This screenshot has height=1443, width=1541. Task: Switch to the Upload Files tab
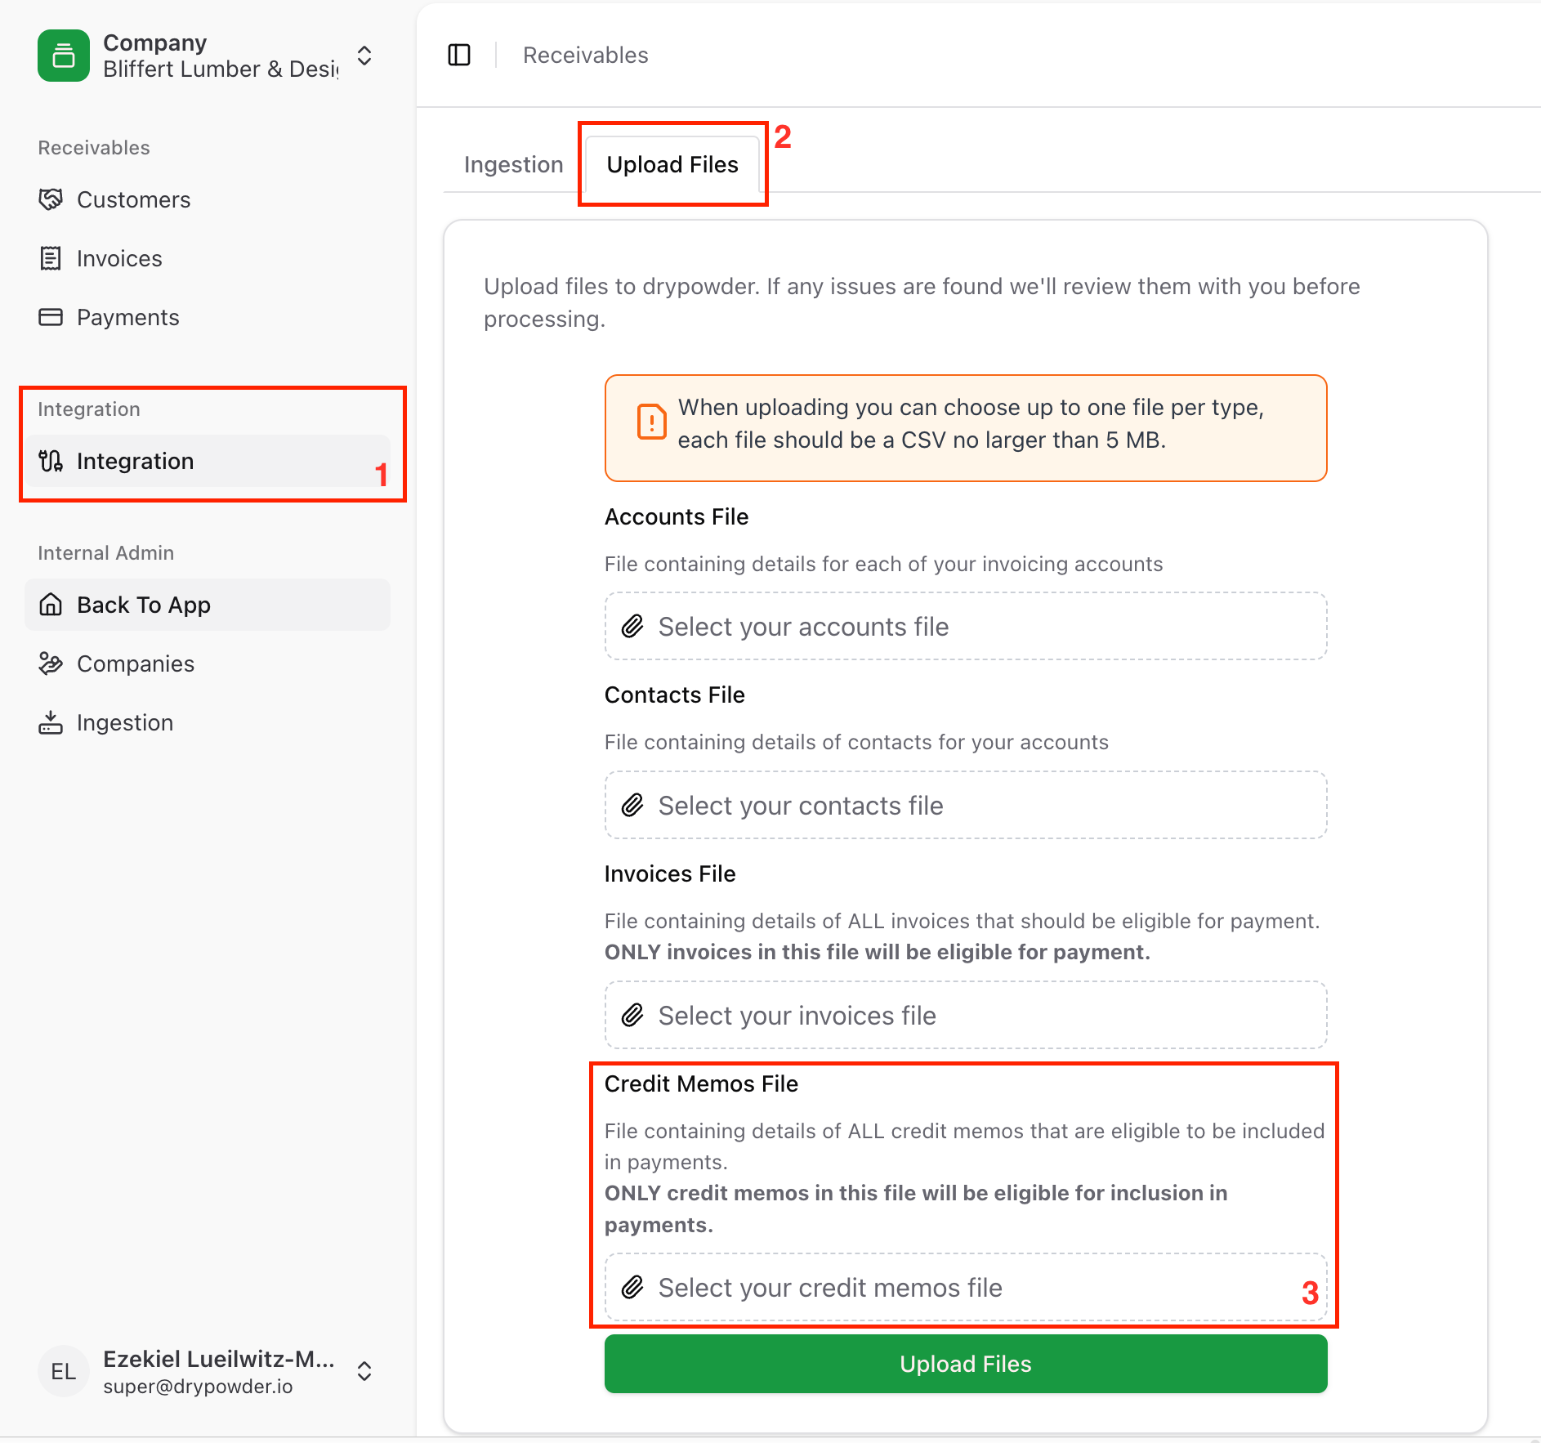click(x=672, y=164)
